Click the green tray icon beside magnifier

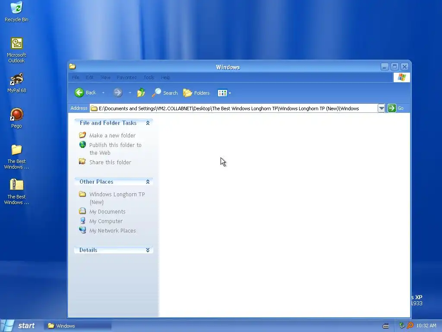coord(402,326)
